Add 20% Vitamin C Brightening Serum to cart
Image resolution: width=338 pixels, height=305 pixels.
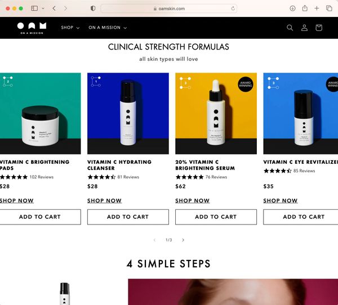(216, 217)
